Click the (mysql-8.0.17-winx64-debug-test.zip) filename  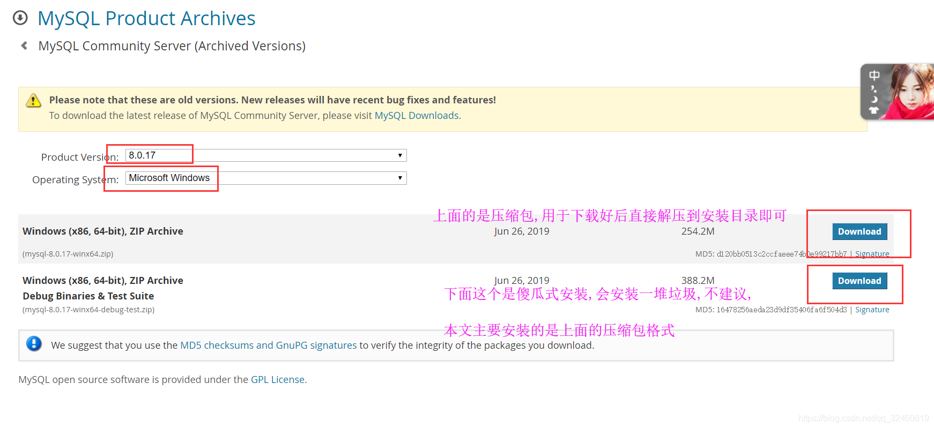[x=88, y=310]
